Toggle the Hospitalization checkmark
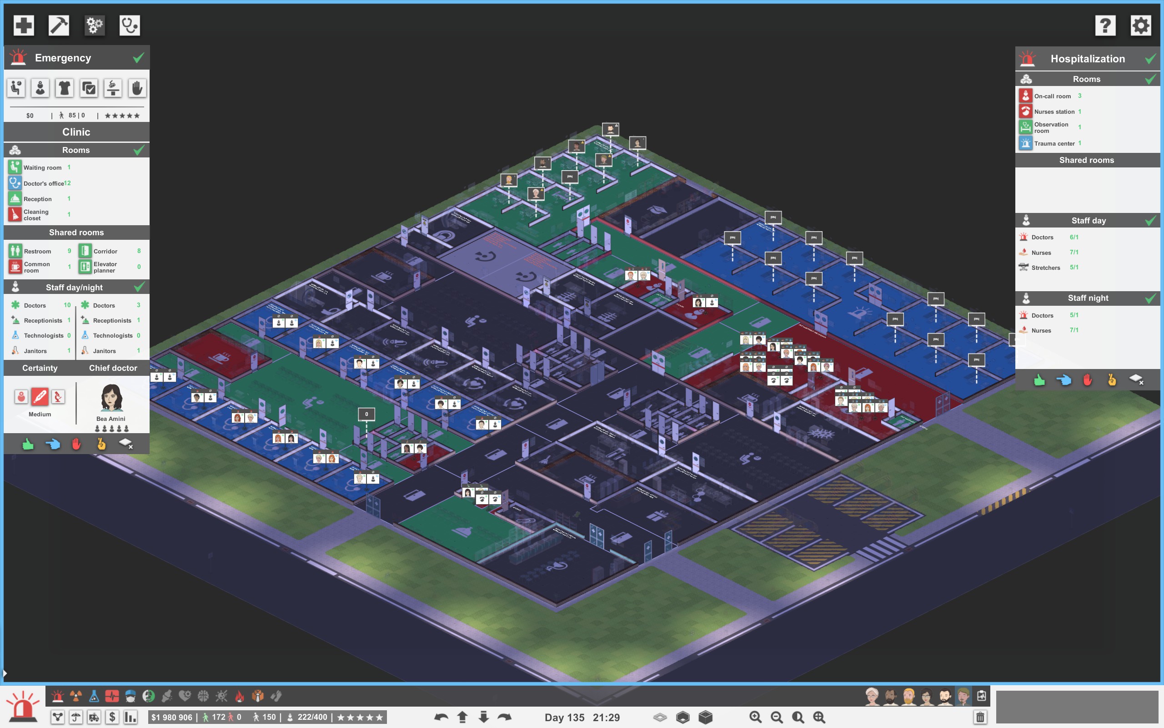This screenshot has width=1164, height=728. [1150, 59]
